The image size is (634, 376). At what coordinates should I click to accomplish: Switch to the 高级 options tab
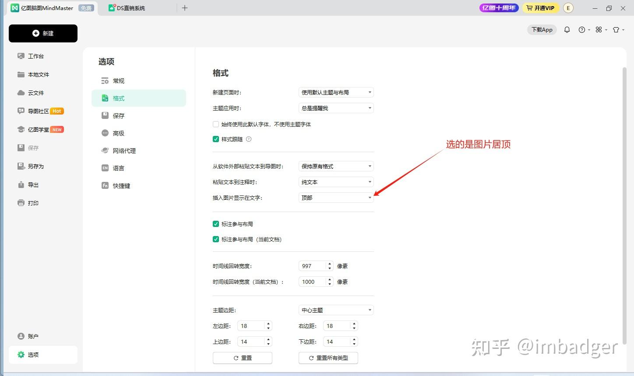pyautogui.click(x=139, y=133)
